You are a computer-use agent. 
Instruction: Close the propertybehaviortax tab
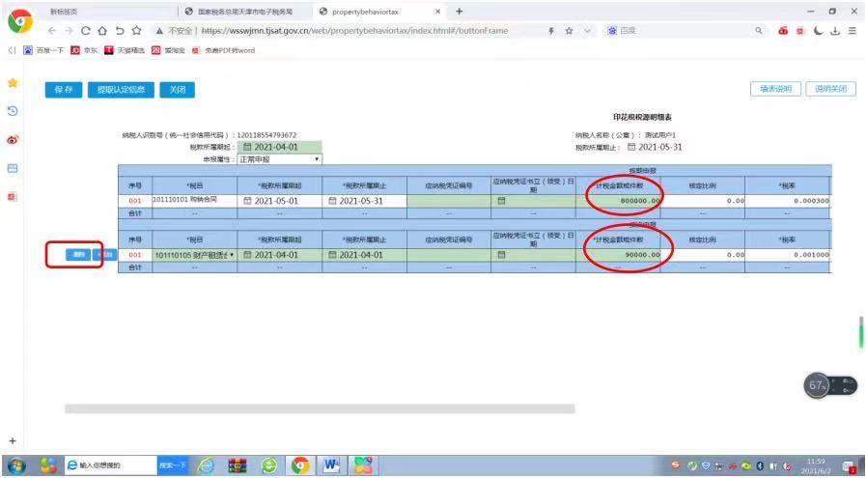coord(437,11)
